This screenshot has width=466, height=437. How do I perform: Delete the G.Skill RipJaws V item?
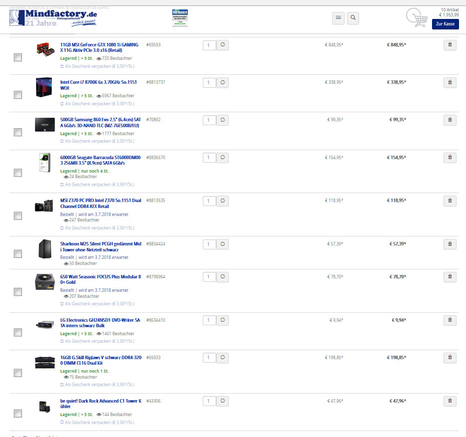point(450,358)
